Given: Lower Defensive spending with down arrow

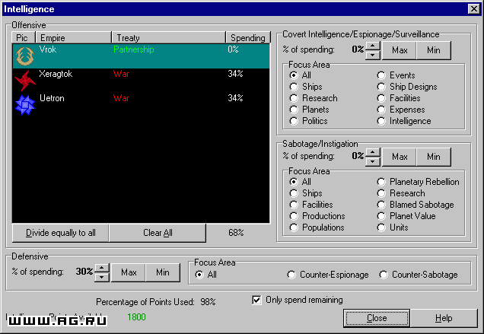Looking at the screenshot, I should click(102, 278).
